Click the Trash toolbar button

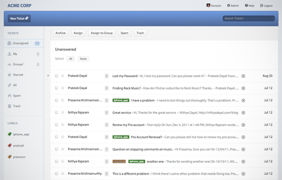(140, 33)
